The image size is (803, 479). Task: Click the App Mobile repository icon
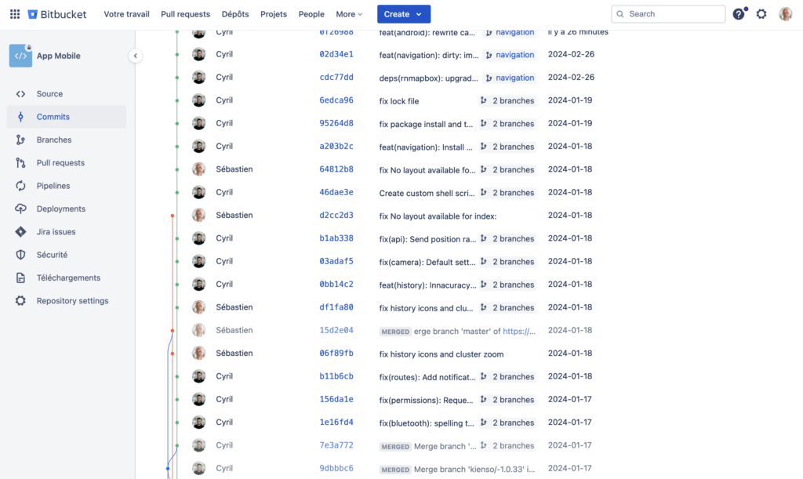pos(20,56)
